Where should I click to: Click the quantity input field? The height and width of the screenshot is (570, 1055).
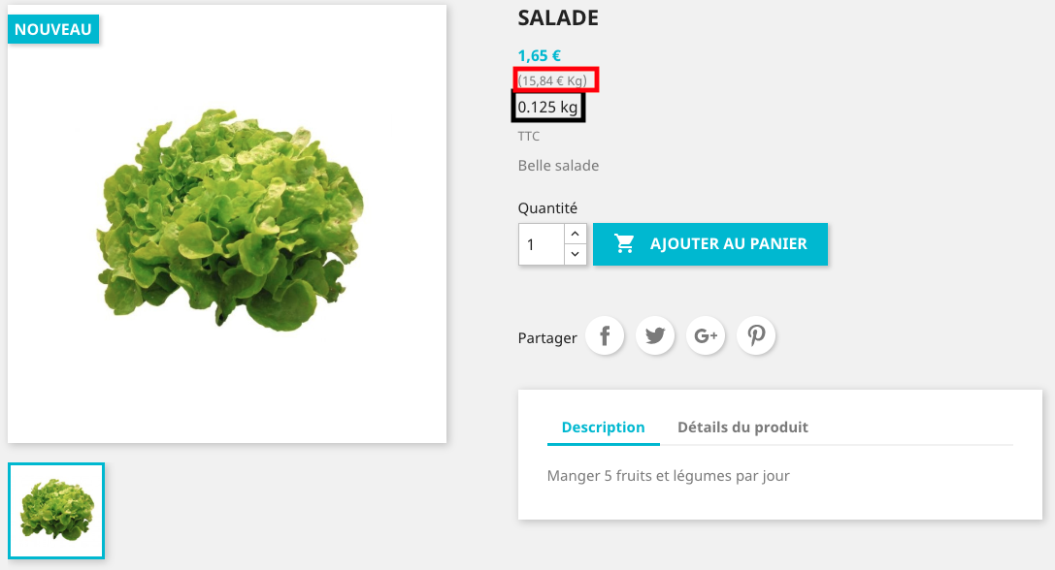tap(542, 244)
